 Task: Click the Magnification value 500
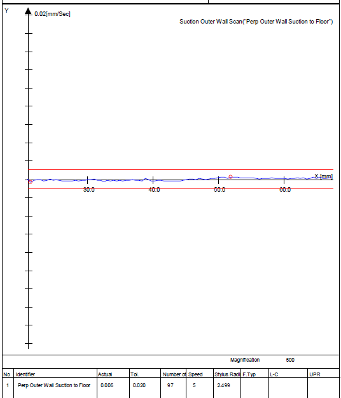290,360
